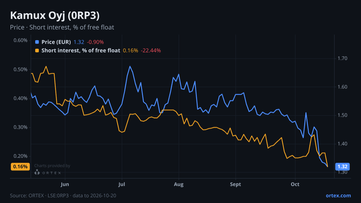The width and height of the screenshot is (361, 203).
Task: Click the 1.40 right axis label
Action: coord(343,144)
